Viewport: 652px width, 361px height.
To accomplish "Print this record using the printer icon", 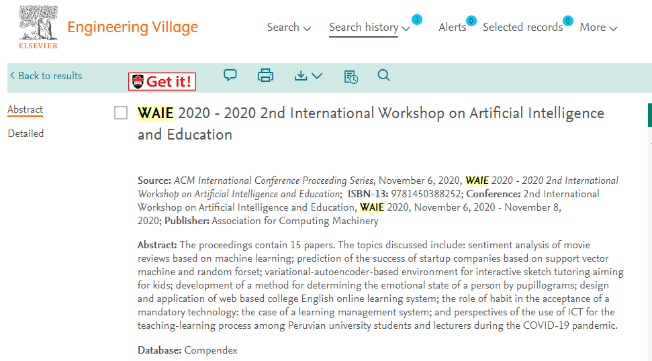I will 266,76.
